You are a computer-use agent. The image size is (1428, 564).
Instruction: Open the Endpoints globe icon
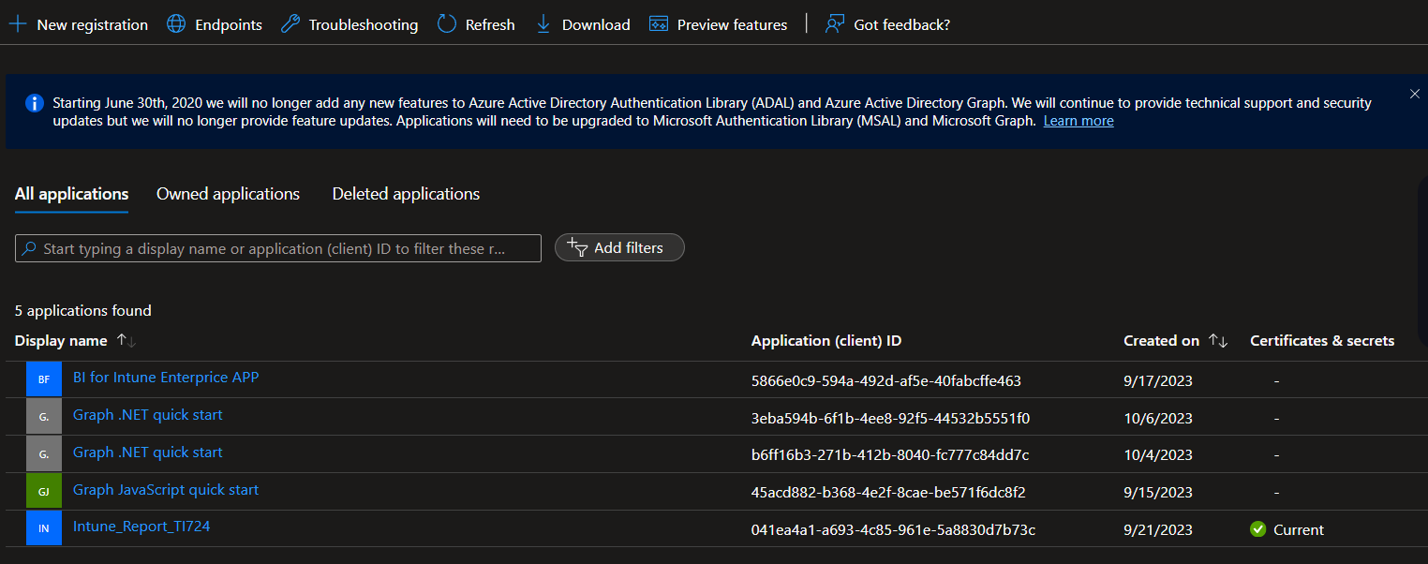tap(176, 23)
